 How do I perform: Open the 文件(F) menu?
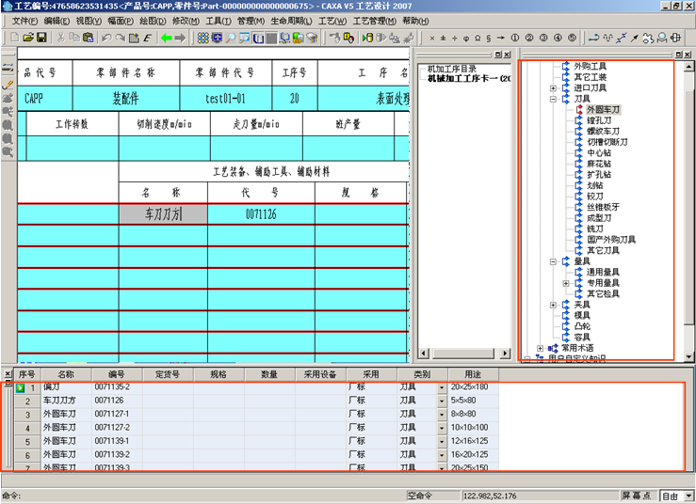tap(25, 20)
